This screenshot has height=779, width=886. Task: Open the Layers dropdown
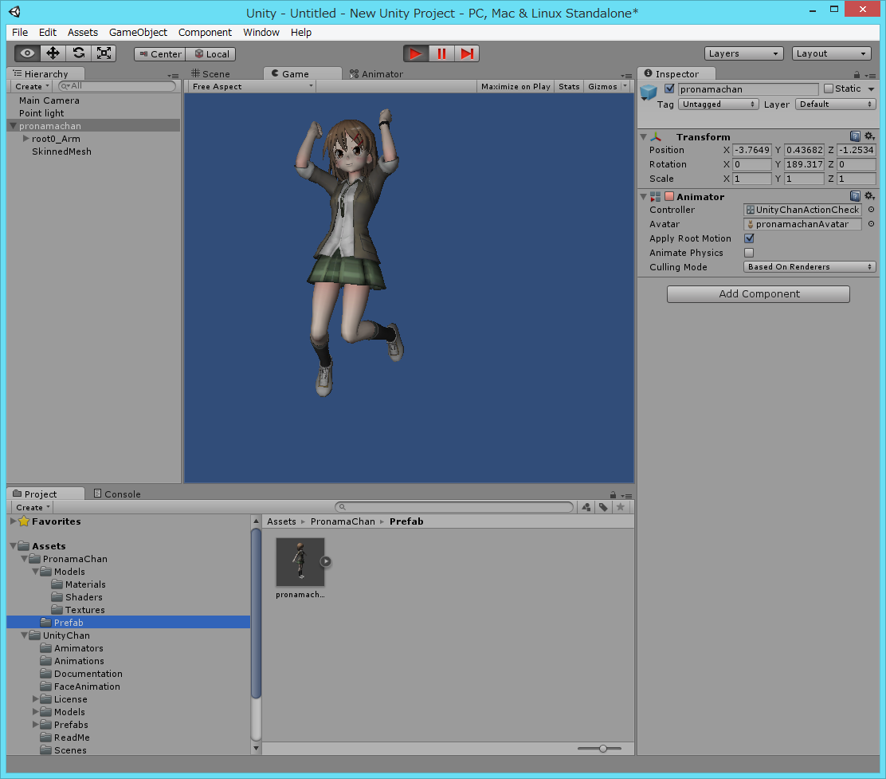pyautogui.click(x=744, y=53)
